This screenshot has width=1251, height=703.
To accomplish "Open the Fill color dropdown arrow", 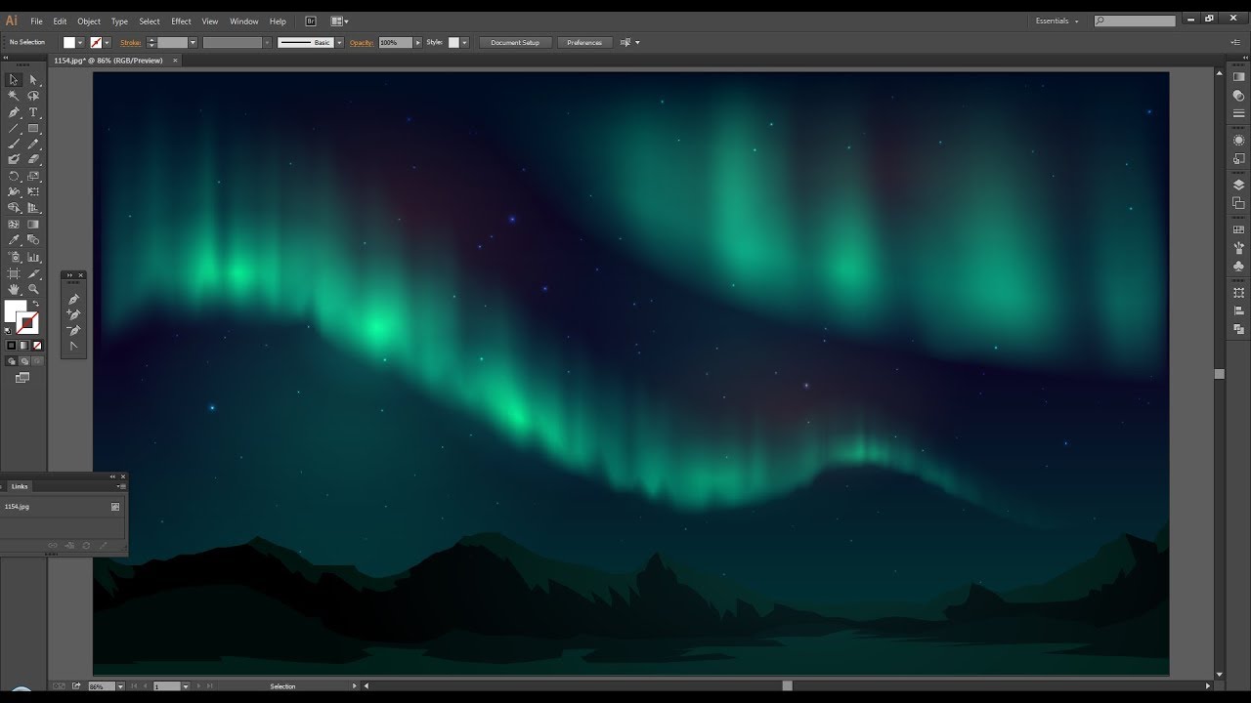I will pyautogui.click(x=82, y=42).
